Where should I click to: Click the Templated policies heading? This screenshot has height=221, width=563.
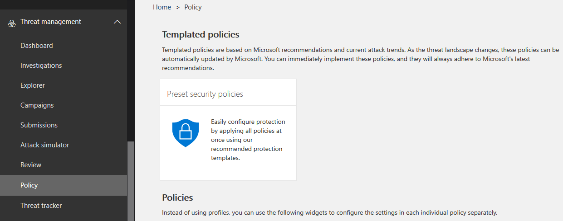pos(201,34)
